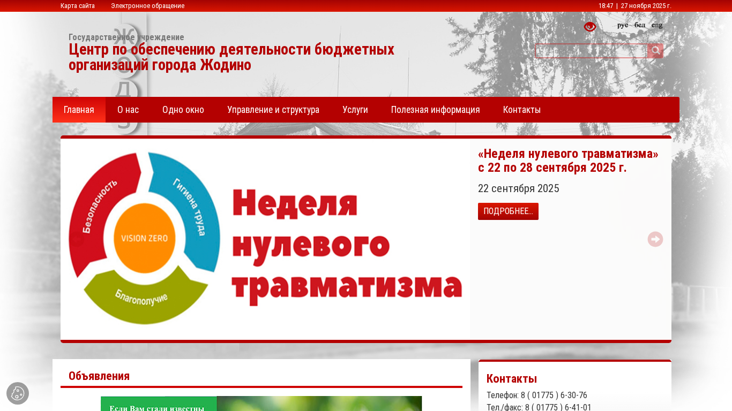Viewport: 732px width, 411px height.
Task: Open the Одно окно menu
Action: click(183, 110)
